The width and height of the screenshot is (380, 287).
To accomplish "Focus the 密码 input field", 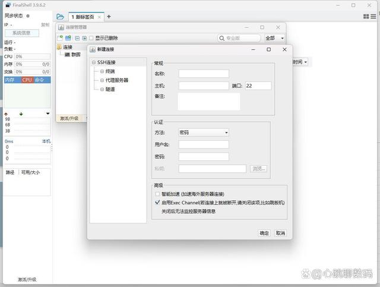I will tap(204, 156).
